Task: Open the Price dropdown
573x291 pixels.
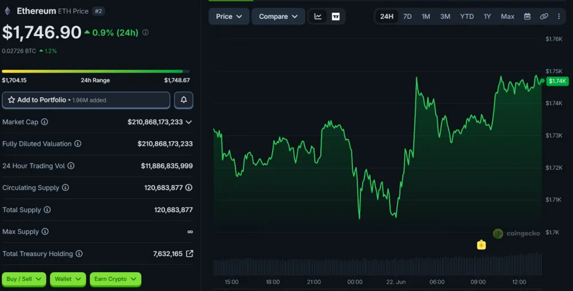Action: click(x=229, y=17)
